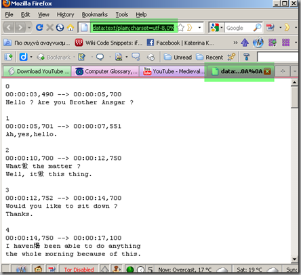This screenshot has height=275, width=301.
Task: Expand the back/forward history dropdown arrow
Action: coord(29,28)
